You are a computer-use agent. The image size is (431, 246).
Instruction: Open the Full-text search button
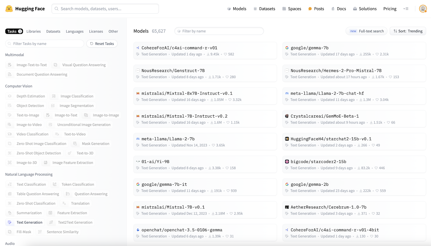tap(366, 31)
